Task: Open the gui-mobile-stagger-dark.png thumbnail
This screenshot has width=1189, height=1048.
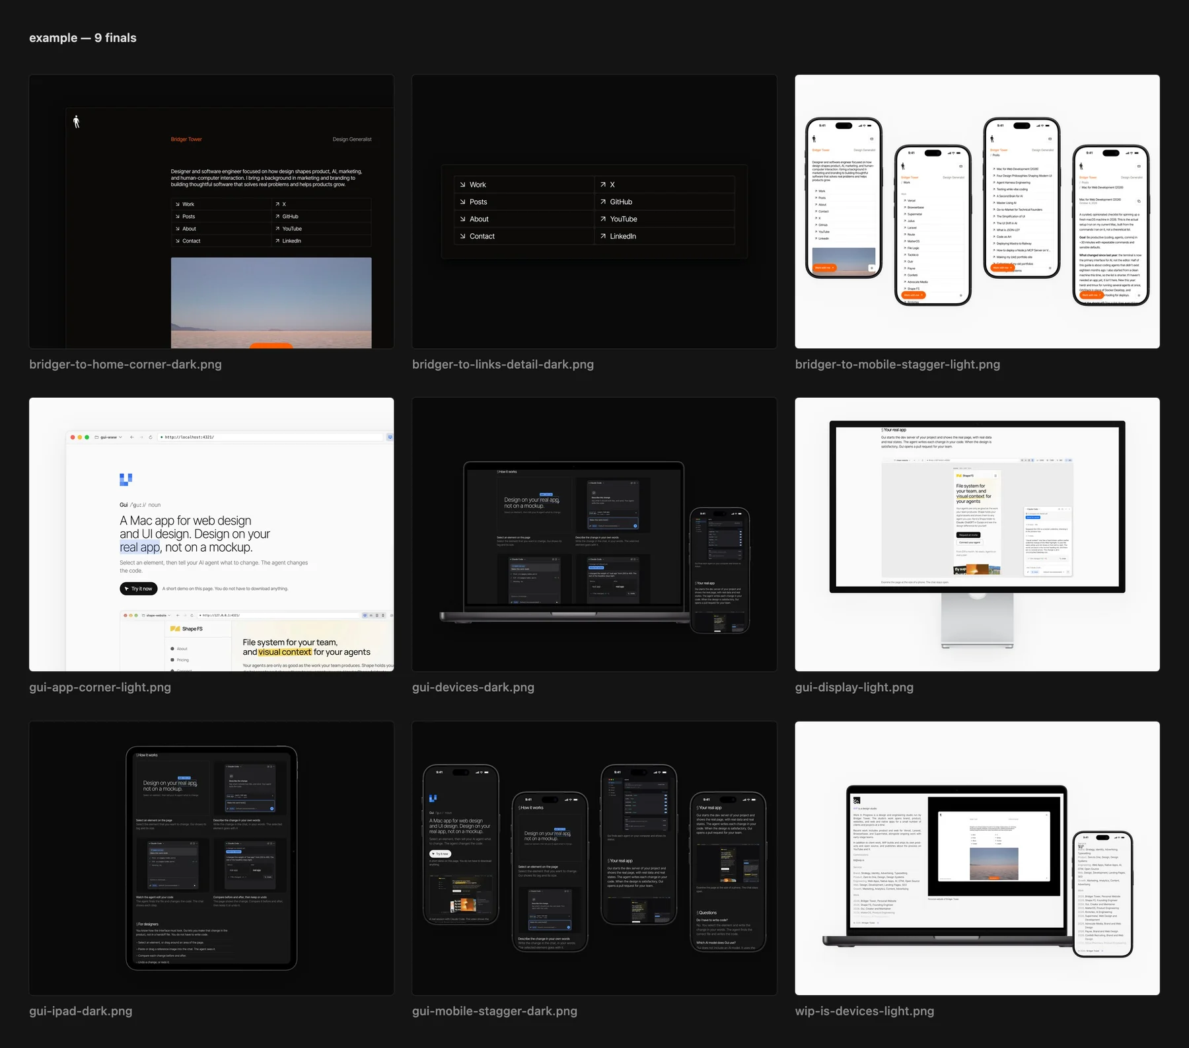Action: 594,858
